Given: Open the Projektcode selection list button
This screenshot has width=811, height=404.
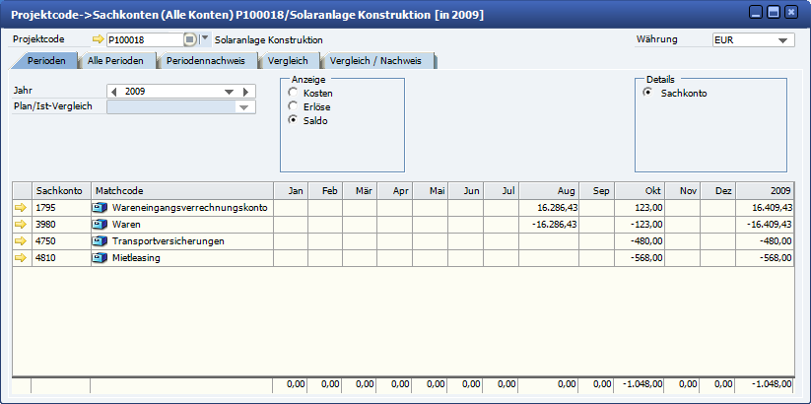Looking at the screenshot, I should click(190, 39).
